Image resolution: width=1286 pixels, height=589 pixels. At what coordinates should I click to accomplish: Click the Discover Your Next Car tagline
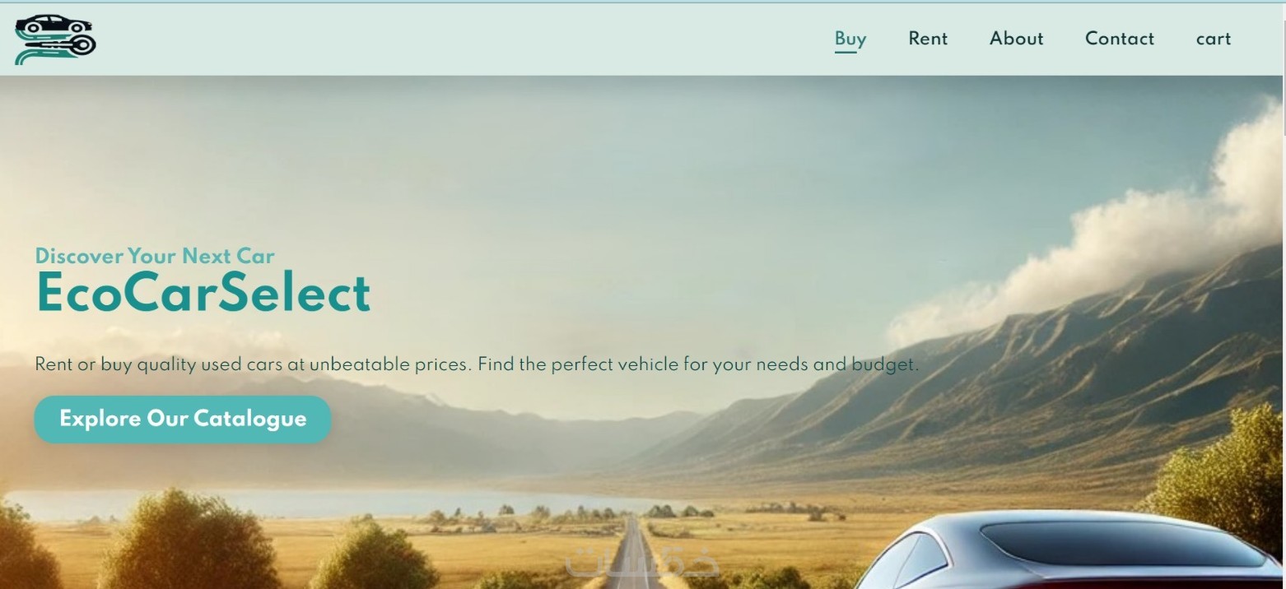coord(155,256)
